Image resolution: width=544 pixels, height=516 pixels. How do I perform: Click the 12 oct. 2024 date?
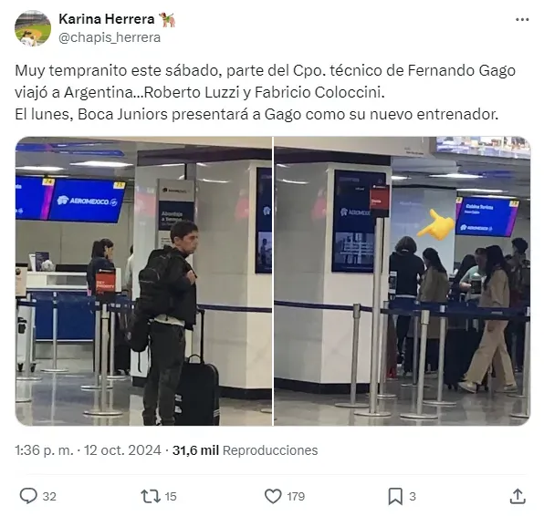point(122,450)
